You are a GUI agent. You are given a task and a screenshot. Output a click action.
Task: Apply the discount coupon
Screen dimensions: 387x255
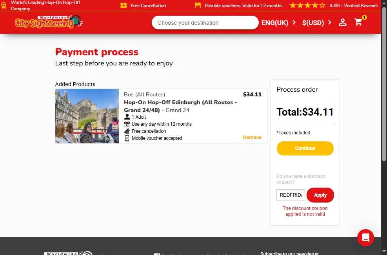320,195
